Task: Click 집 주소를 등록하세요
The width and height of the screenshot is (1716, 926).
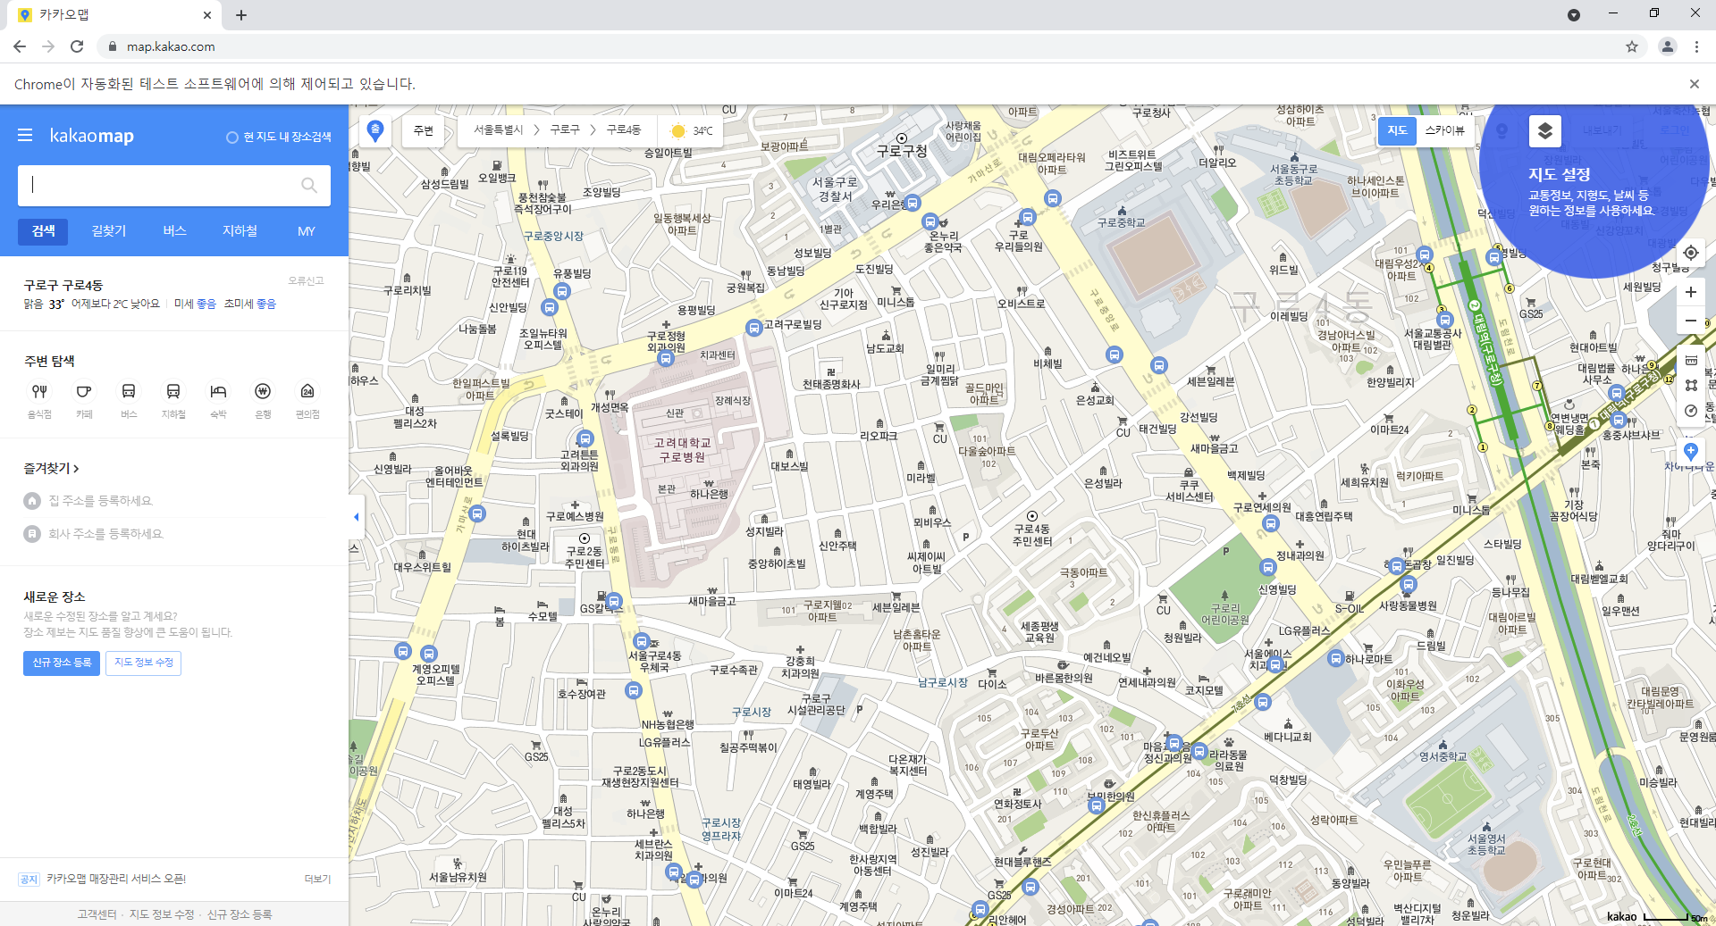Action: coord(101,501)
